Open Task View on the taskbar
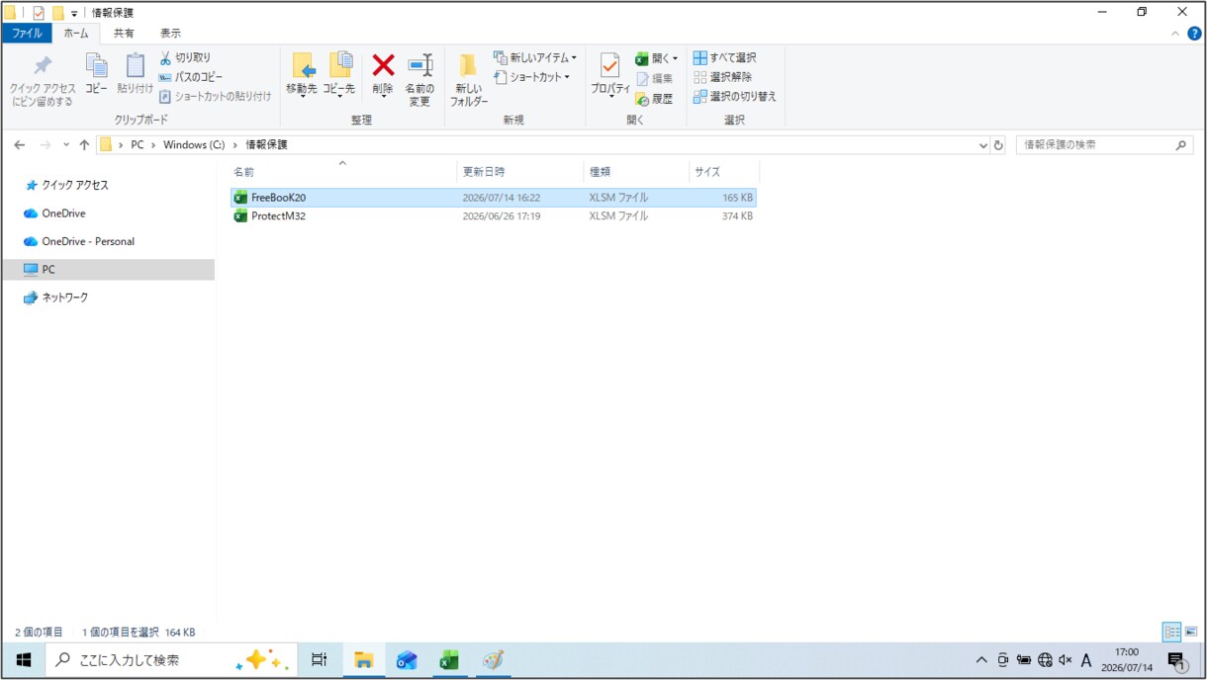This screenshot has width=1207, height=680. click(319, 659)
